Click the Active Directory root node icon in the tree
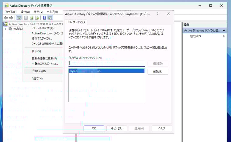Viewport: 231px width, 142px height. [x=5, y=24]
